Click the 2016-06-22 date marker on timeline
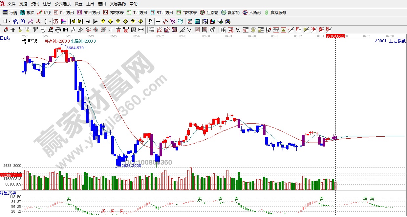Screen dimensions: 407x217 pos(335,36)
